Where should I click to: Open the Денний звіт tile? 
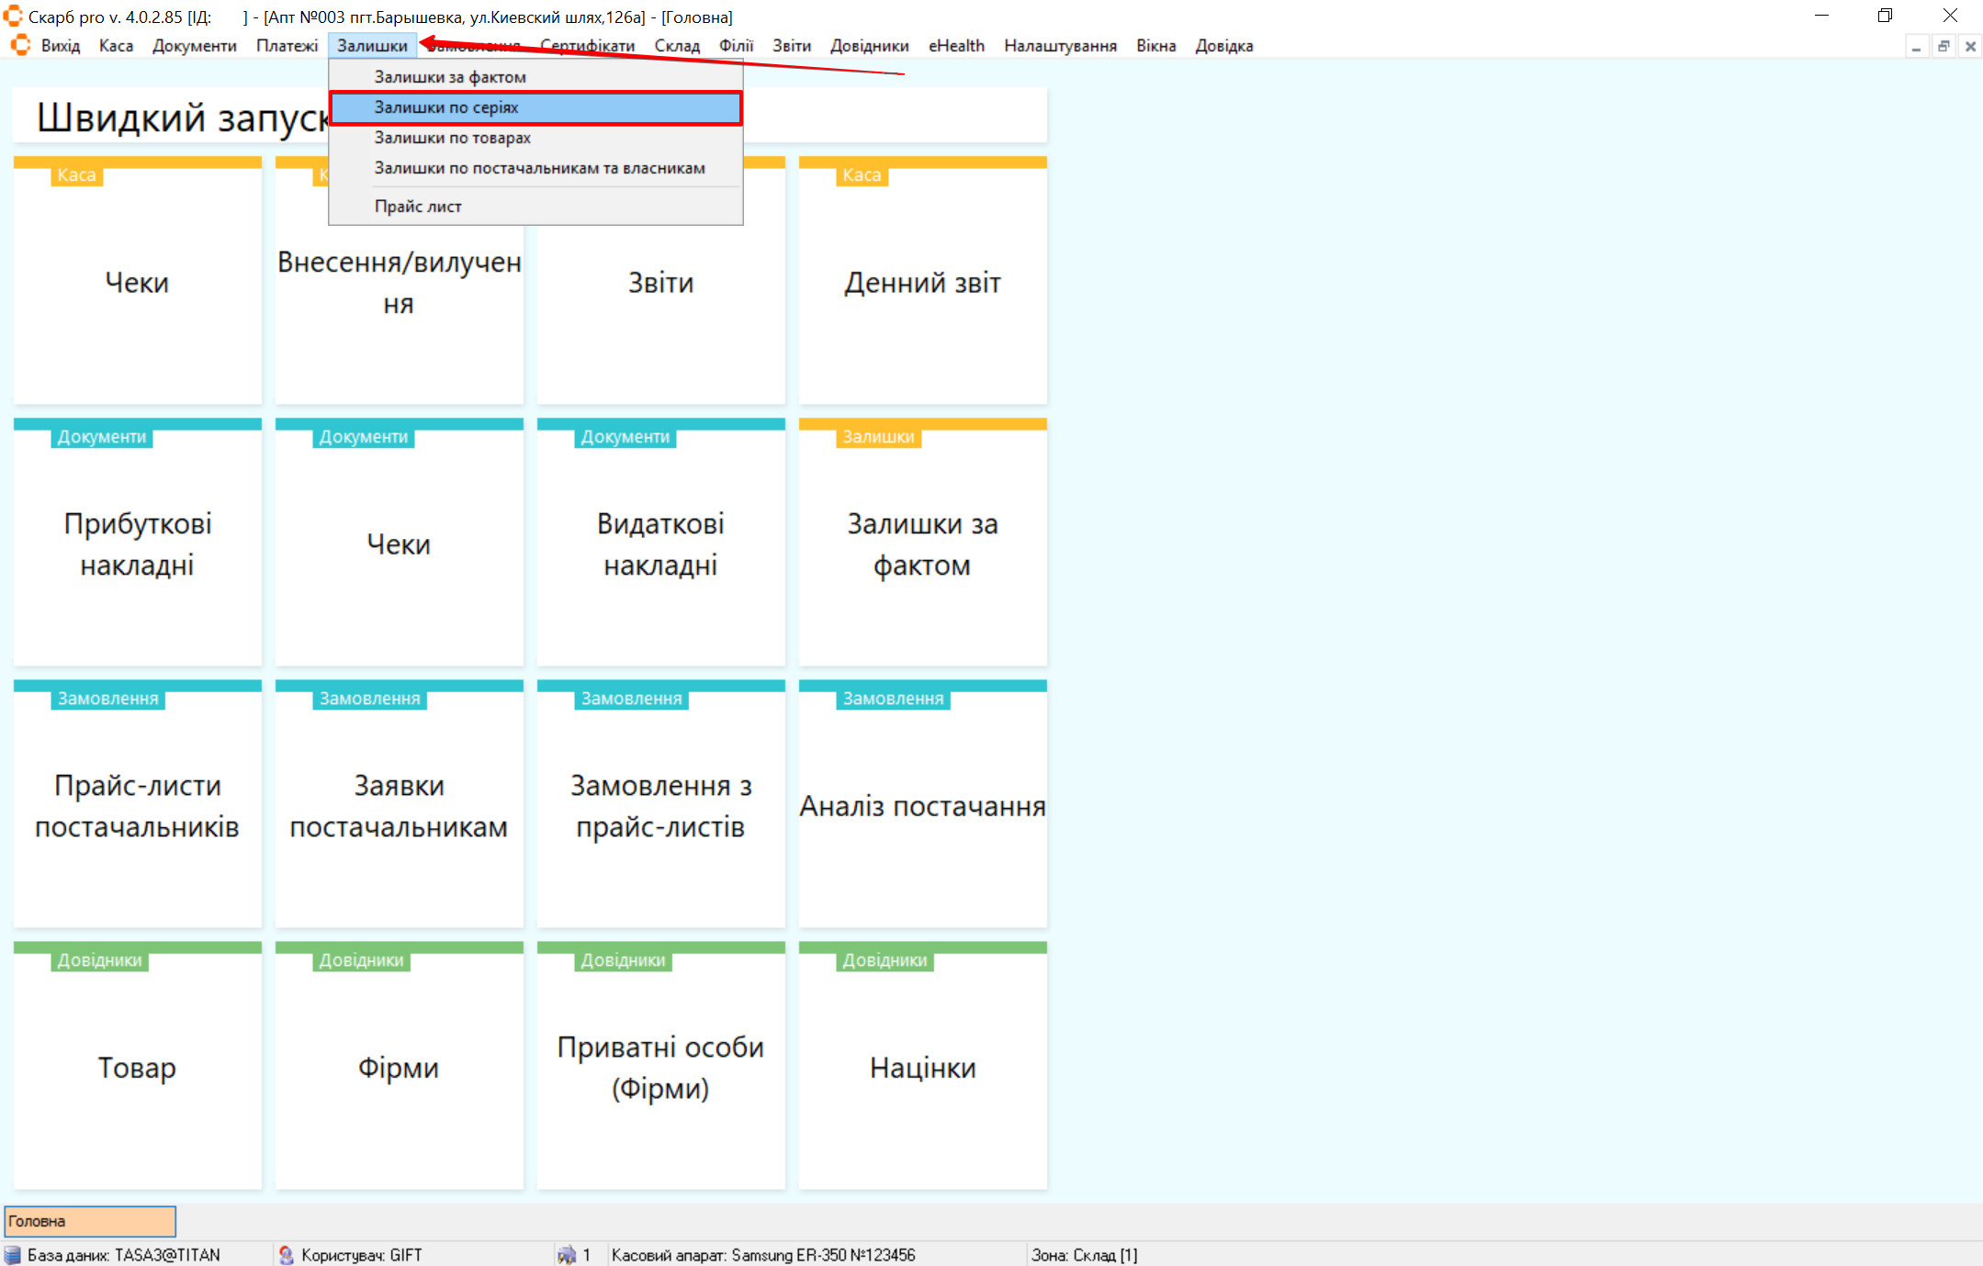click(x=922, y=283)
